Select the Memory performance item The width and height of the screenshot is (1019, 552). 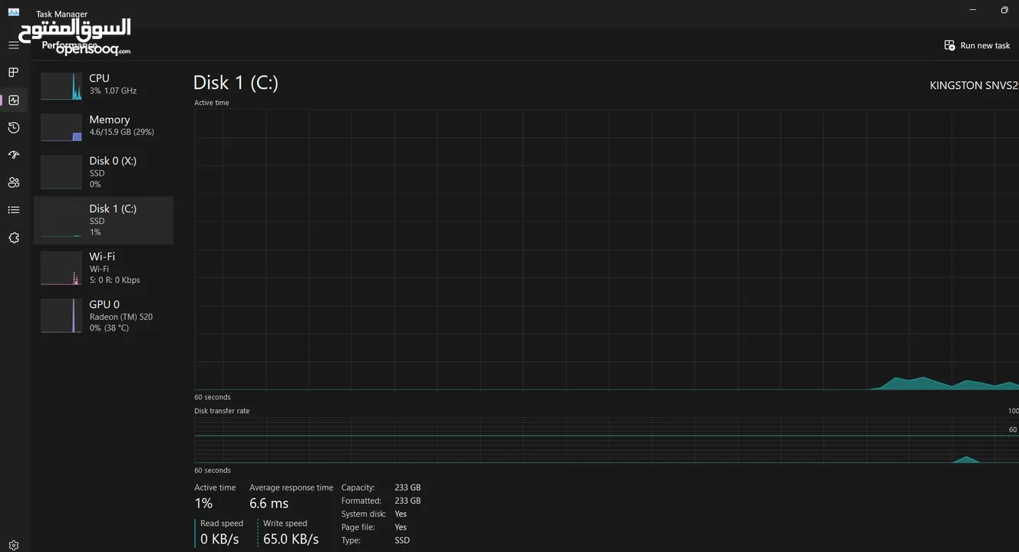point(103,127)
